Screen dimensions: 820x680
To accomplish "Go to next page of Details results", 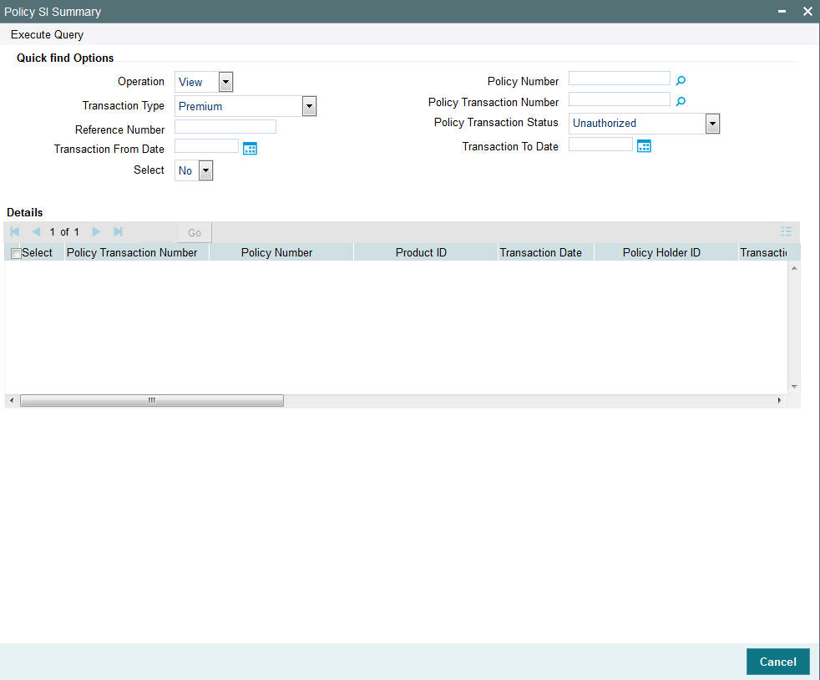I will tap(96, 231).
